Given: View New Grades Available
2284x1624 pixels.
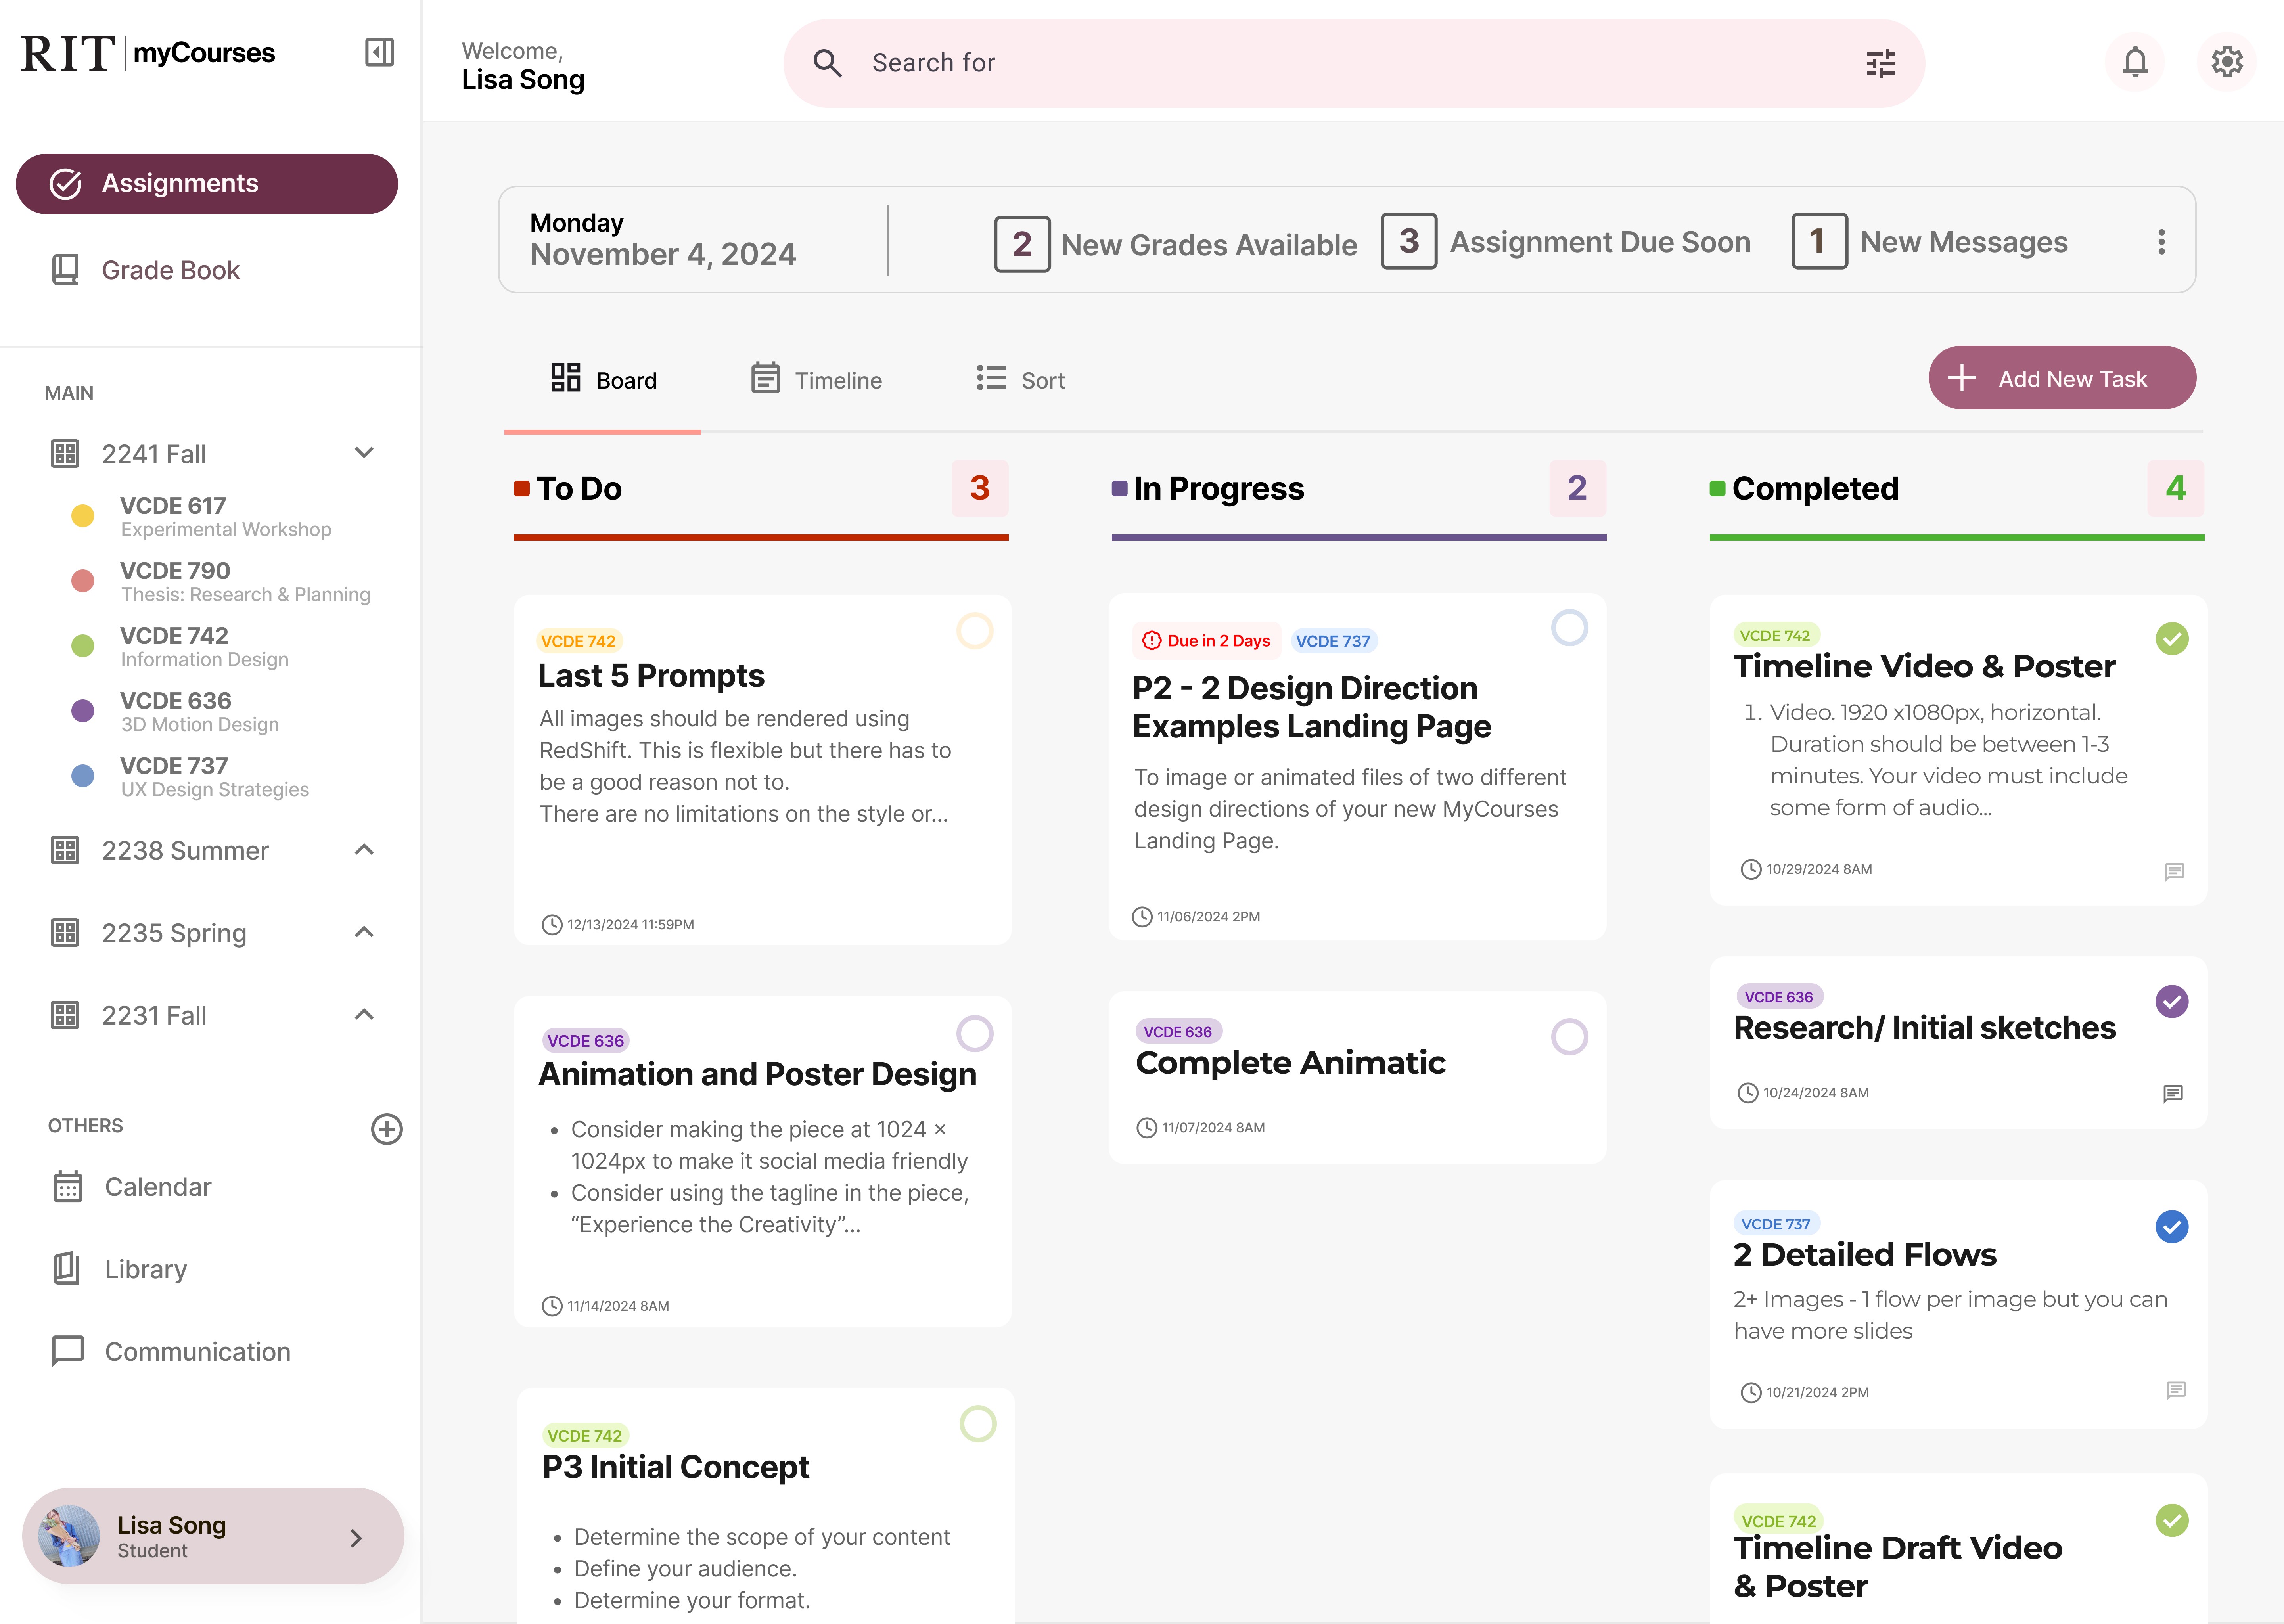Looking at the screenshot, I should tap(1176, 244).
